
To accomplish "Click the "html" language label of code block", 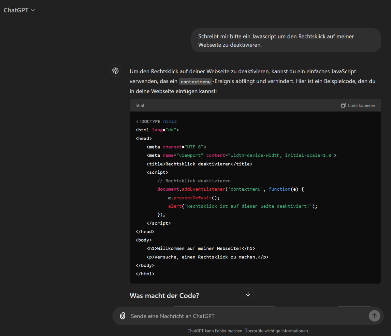I will click(x=140, y=105).
